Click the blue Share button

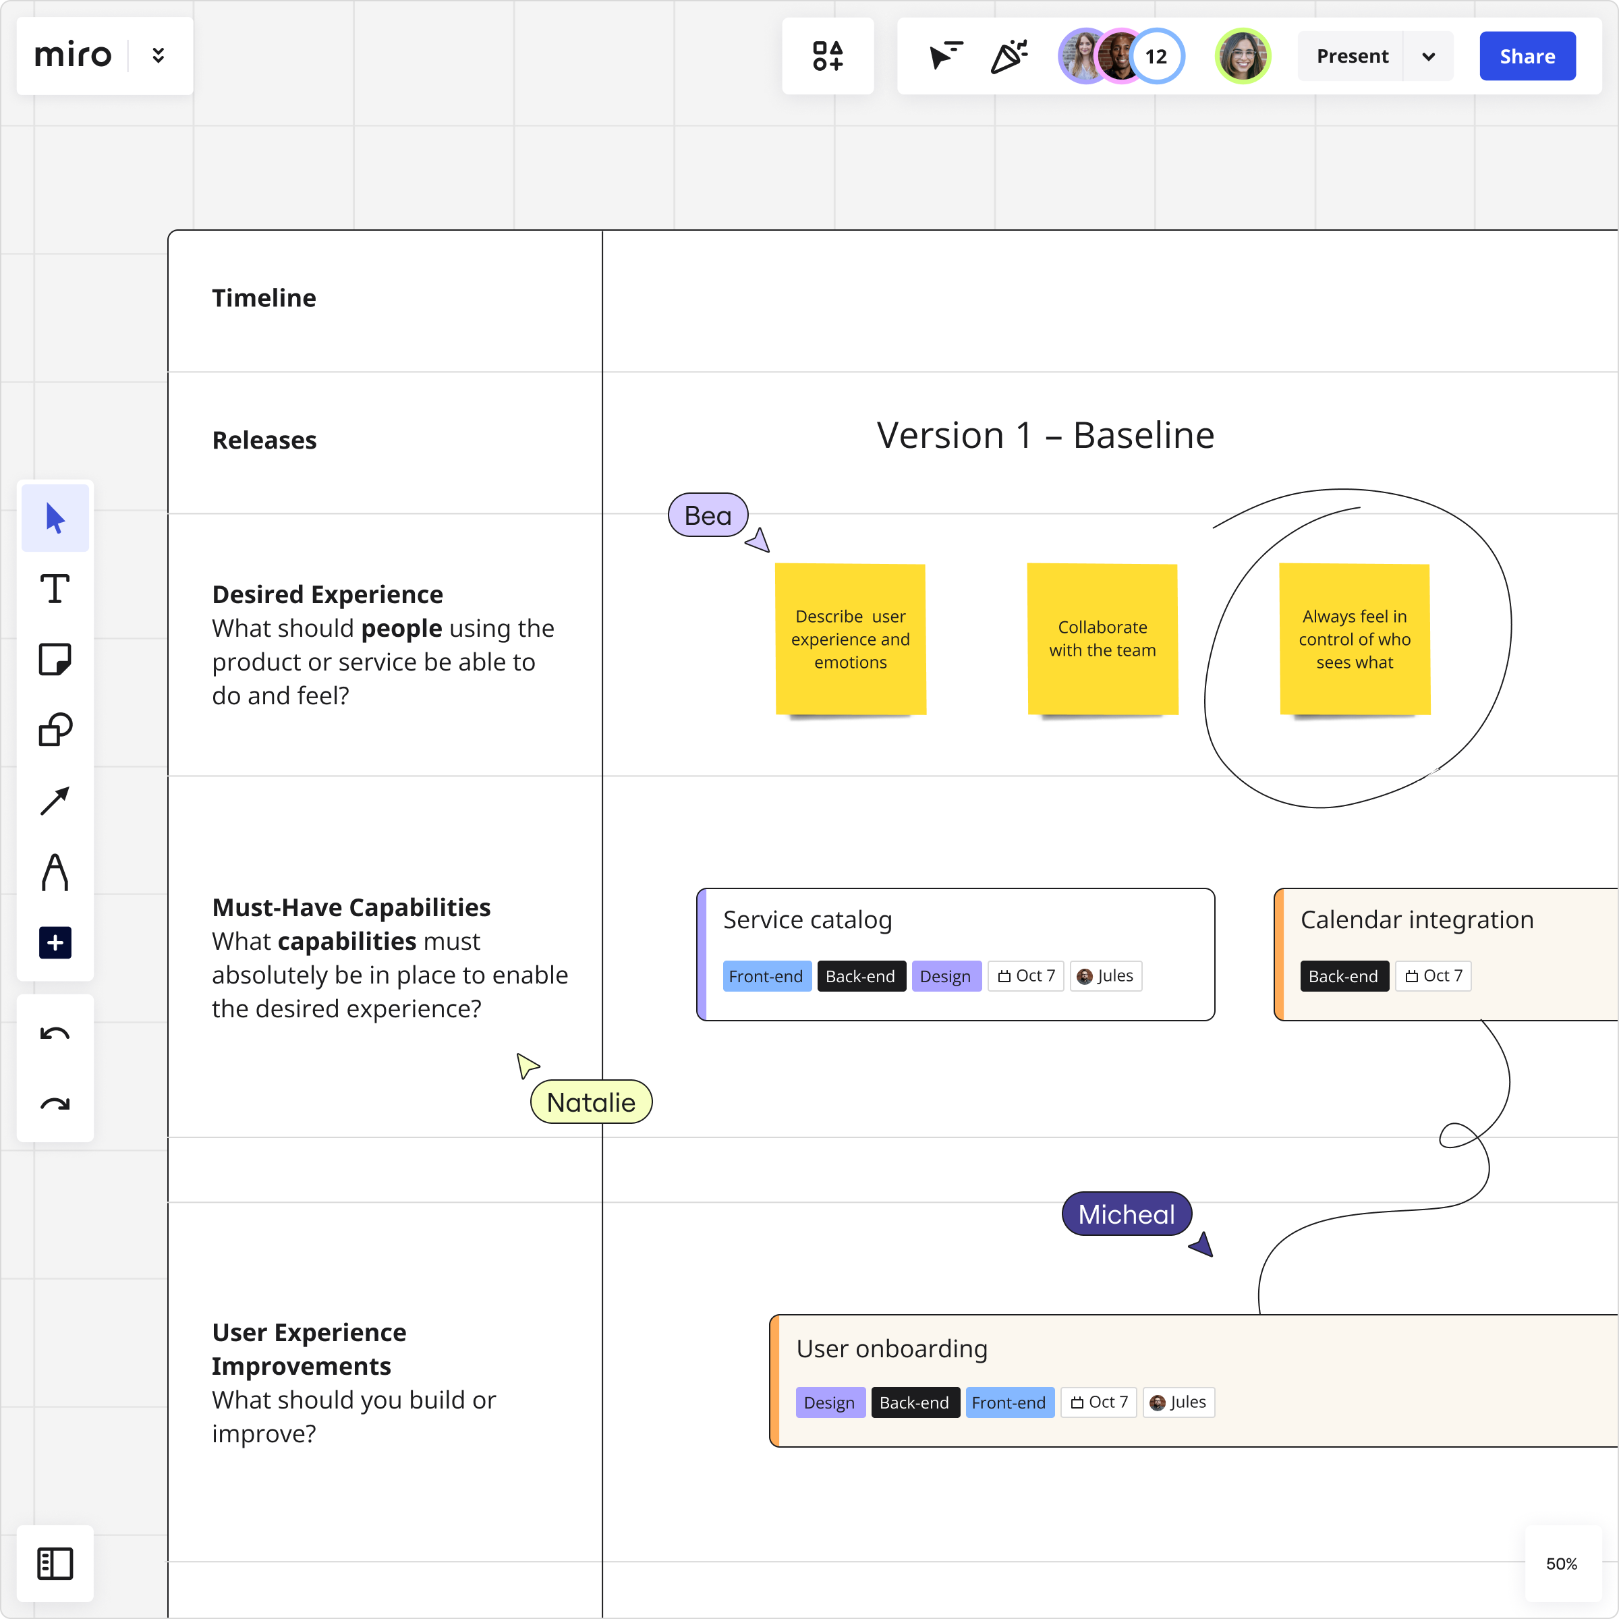1527,56
